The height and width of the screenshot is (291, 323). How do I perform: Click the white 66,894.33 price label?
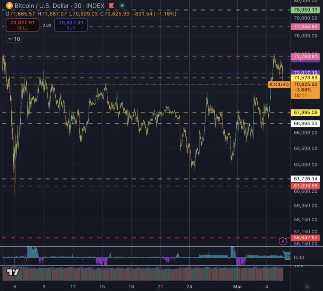click(x=306, y=124)
